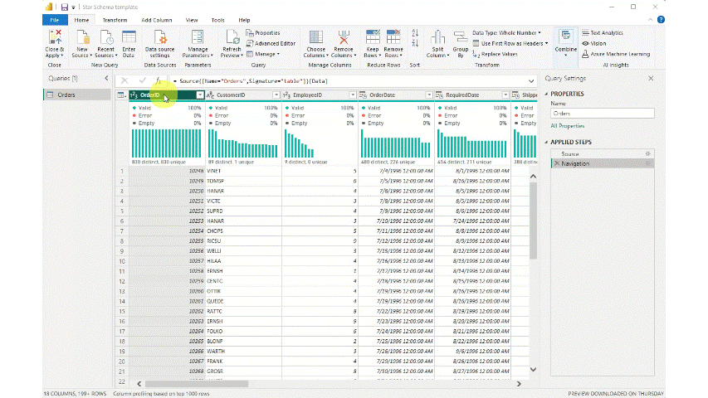Collapse the Queries pane
This screenshot has height=398, width=708.
pos(106,78)
